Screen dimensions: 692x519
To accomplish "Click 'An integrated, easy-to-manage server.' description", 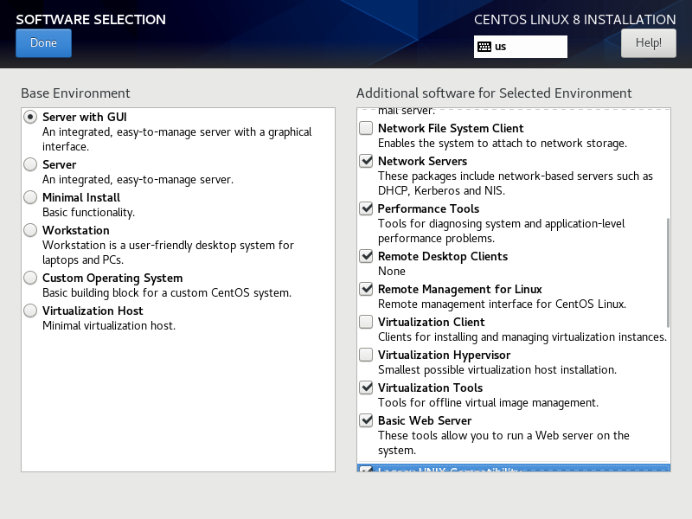I will pyautogui.click(x=138, y=180).
